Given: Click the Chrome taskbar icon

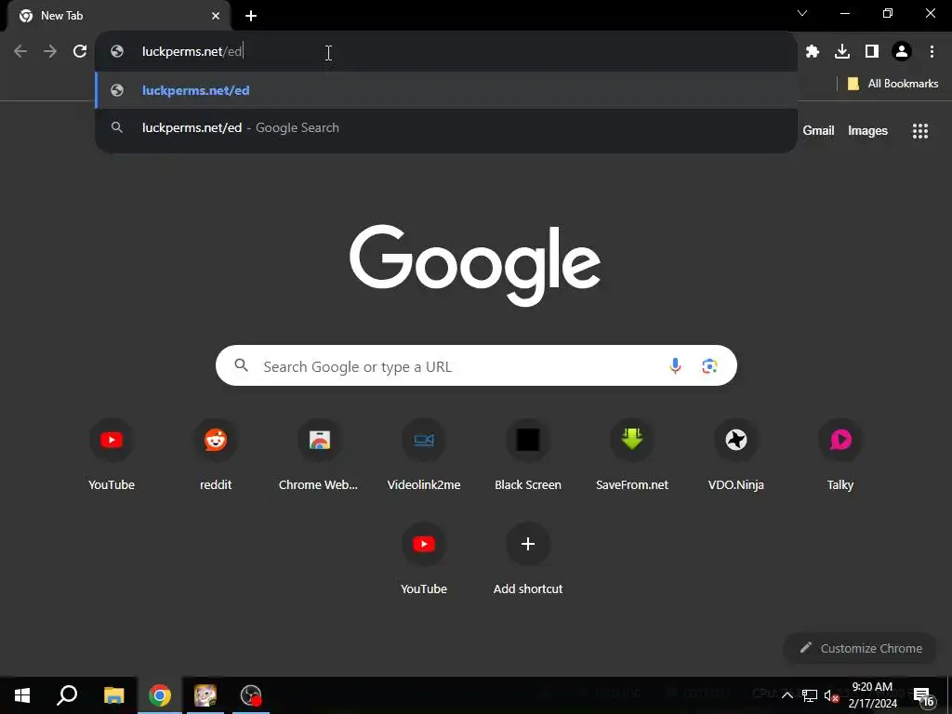Looking at the screenshot, I should [x=160, y=695].
